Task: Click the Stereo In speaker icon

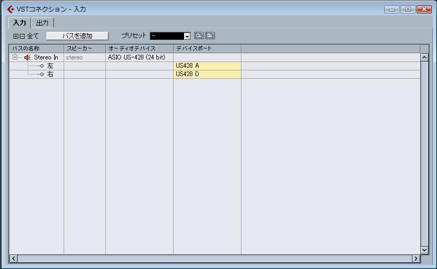Action: 27,57
